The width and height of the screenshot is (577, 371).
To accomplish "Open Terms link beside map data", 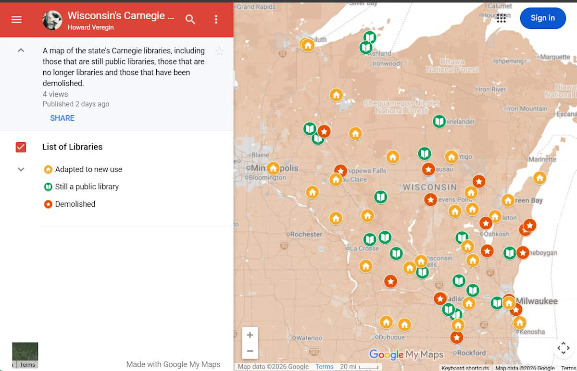I will (324, 367).
